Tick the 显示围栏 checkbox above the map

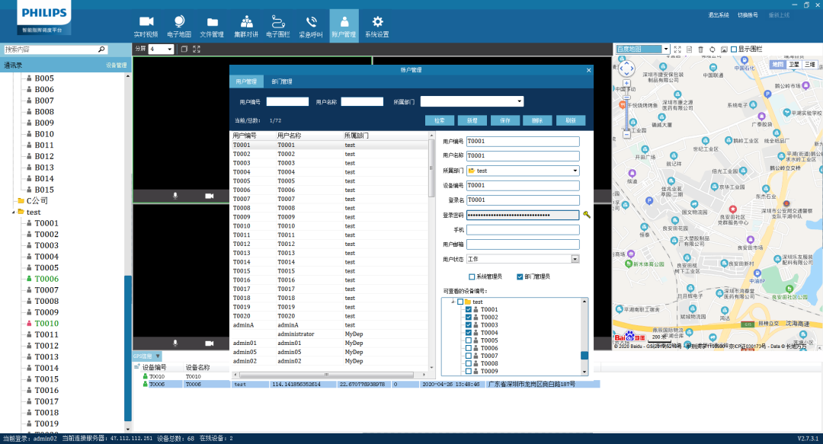734,50
